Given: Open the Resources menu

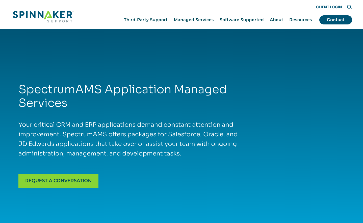Looking at the screenshot, I should pyautogui.click(x=300, y=20).
